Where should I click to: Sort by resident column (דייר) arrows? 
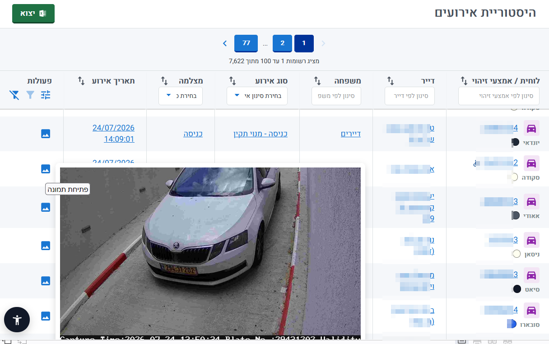tap(391, 81)
